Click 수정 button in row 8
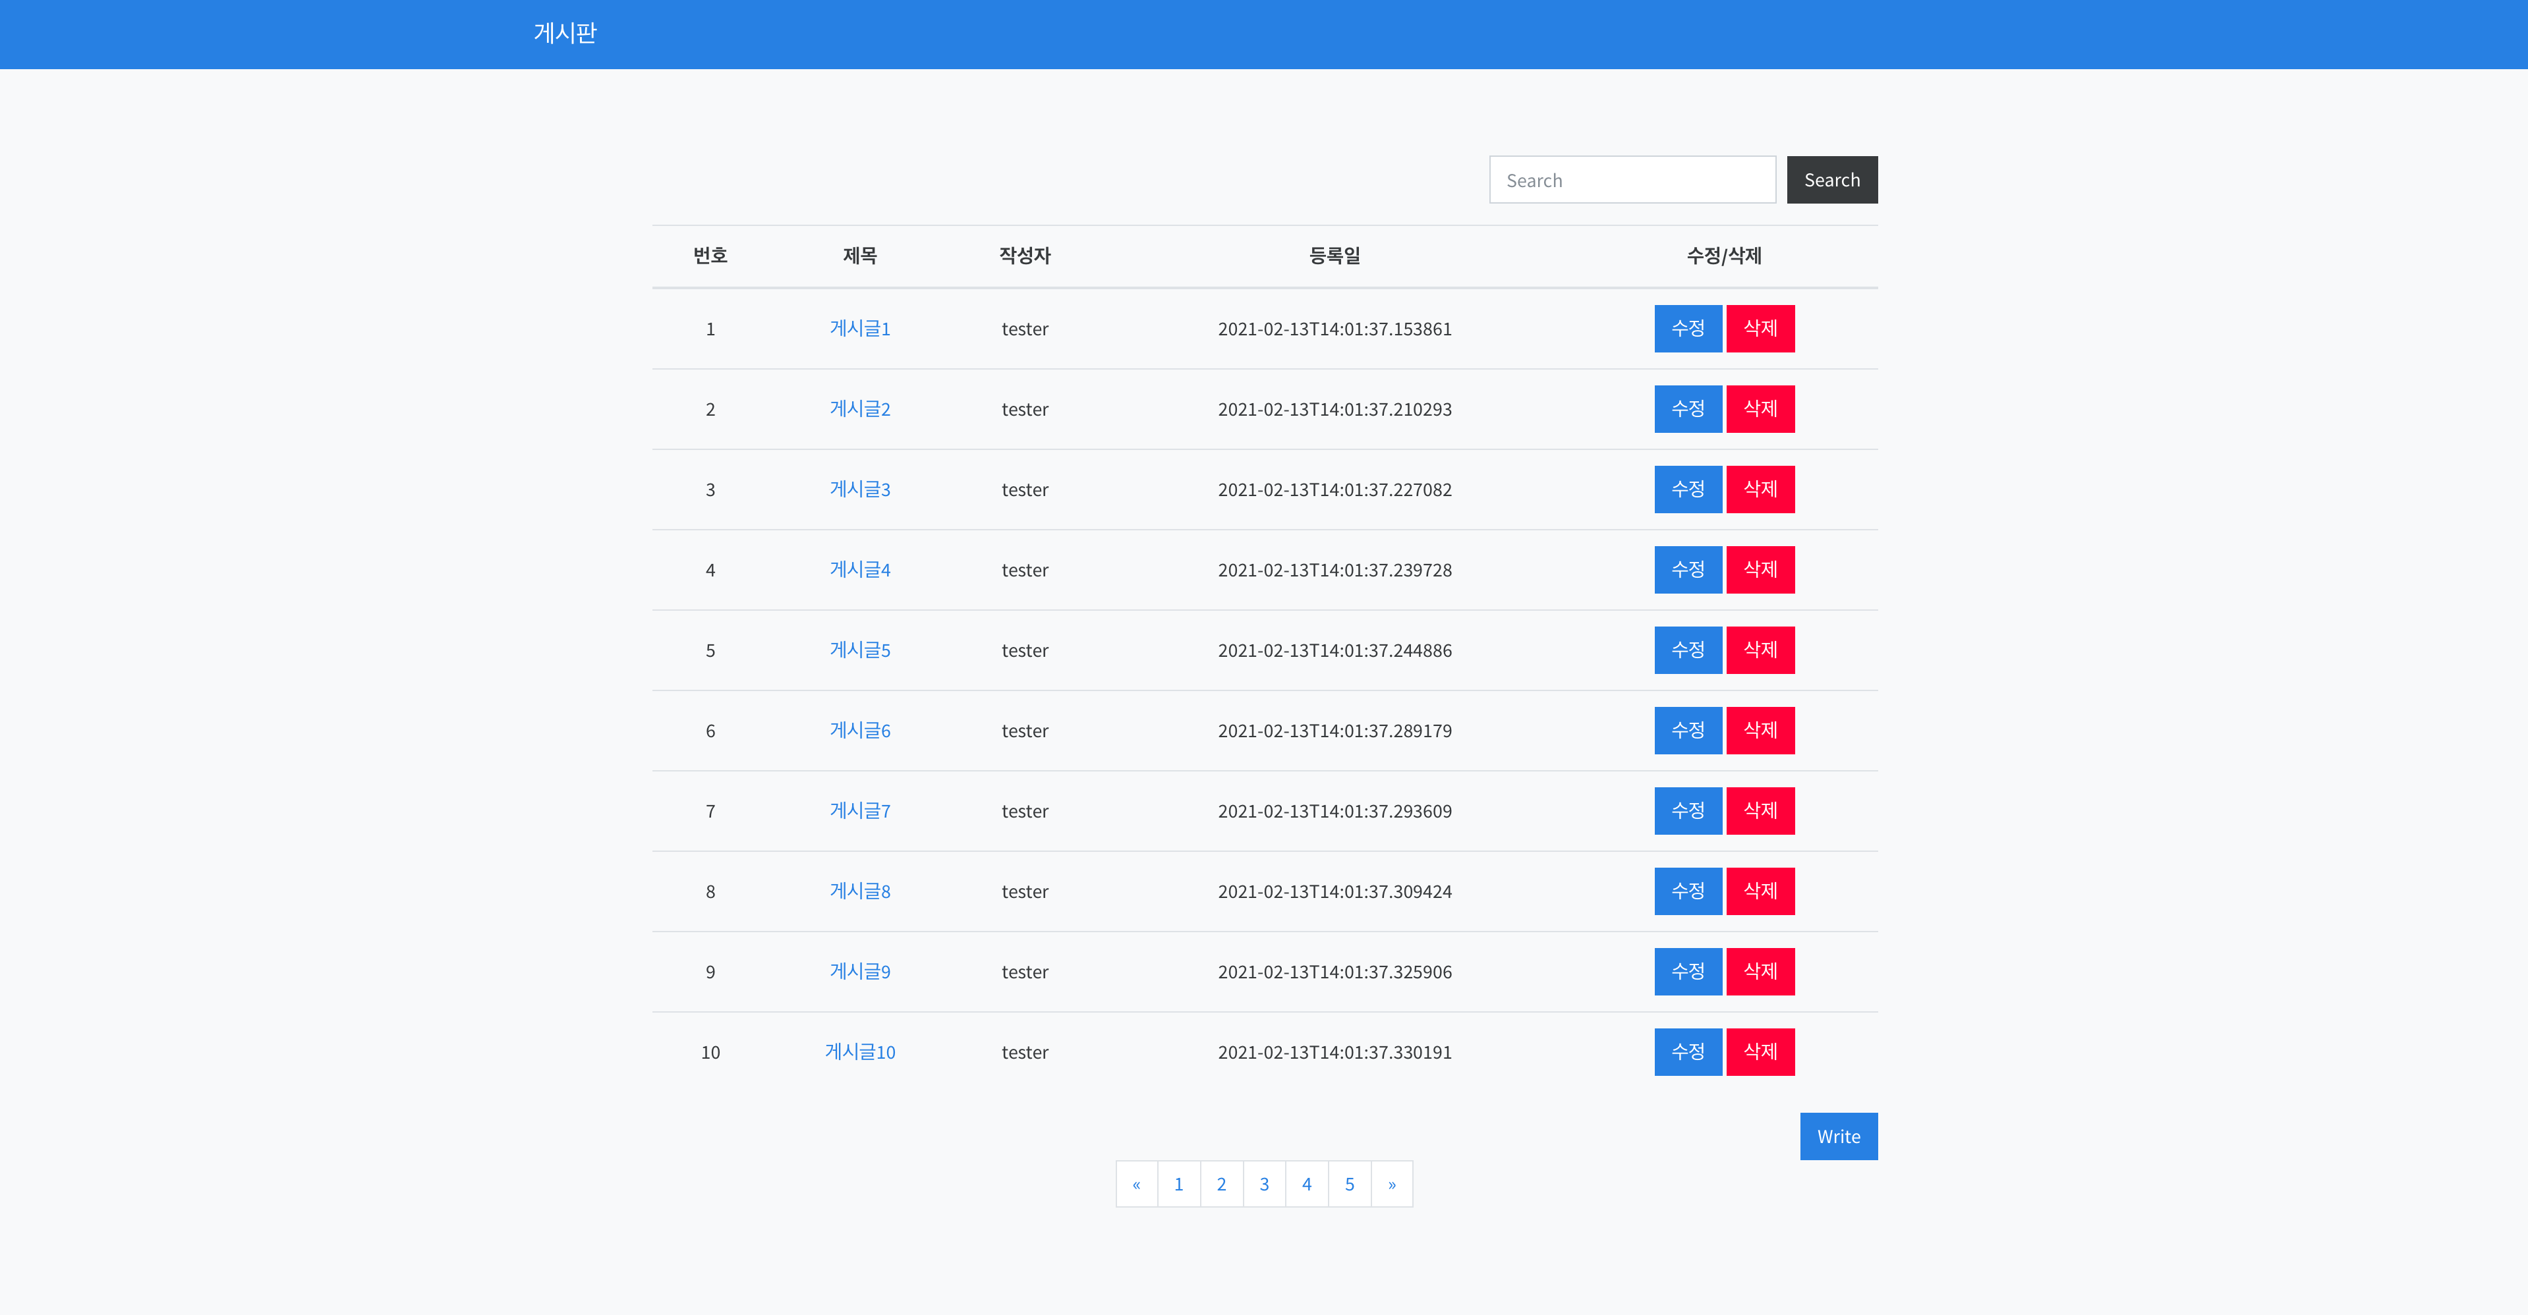The image size is (2528, 1315). pyautogui.click(x=1687, y=891)
